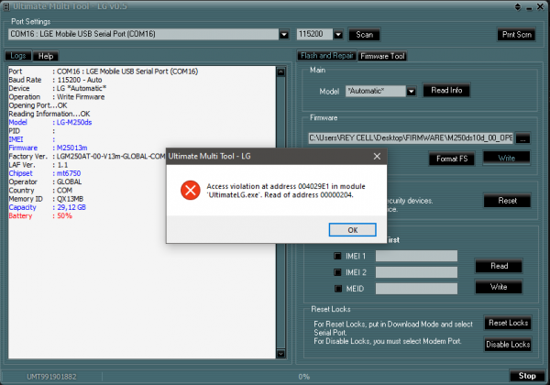Open the Flash and Repair tab

point(326,56)
